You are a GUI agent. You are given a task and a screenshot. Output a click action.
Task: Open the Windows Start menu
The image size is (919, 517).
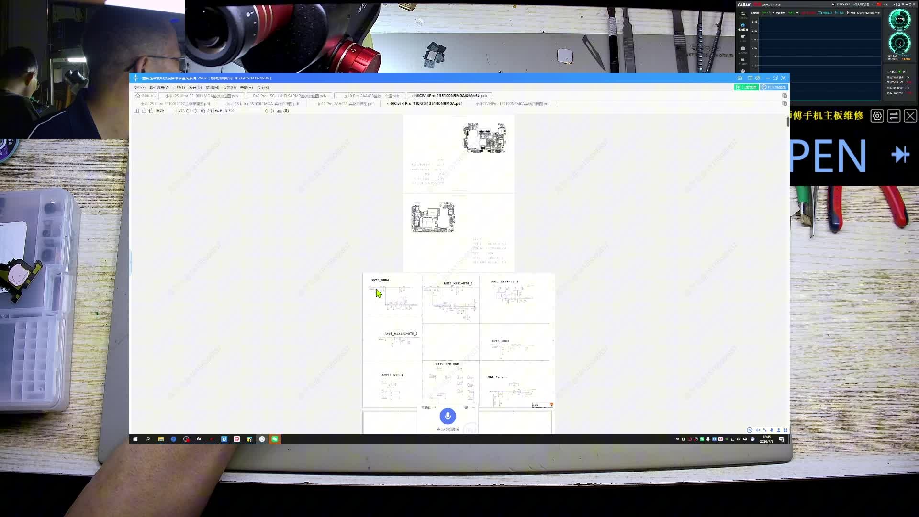[x=135, y=439]
